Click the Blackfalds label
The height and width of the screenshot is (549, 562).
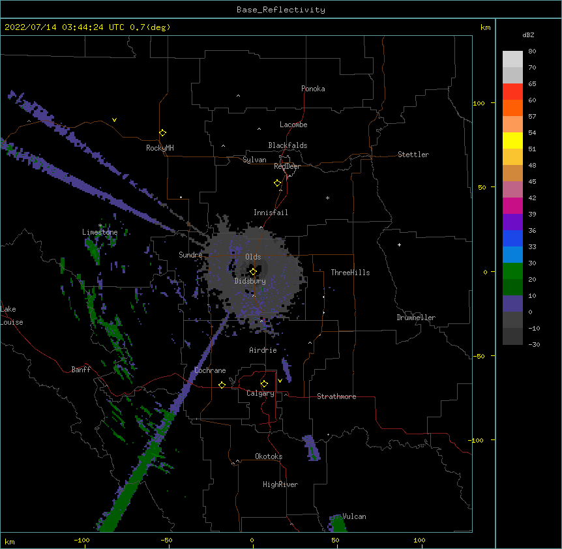pyautogui.click(x=288, y=145)
